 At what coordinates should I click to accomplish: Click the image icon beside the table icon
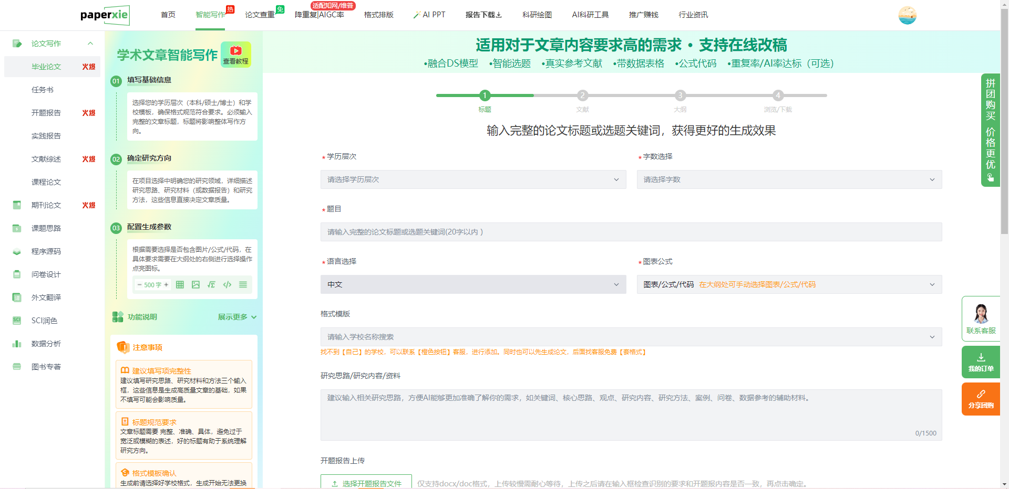(x=195, y=285)
